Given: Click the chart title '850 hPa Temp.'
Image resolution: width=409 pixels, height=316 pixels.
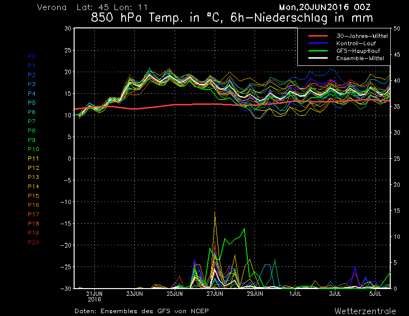Looking at the screenshot, I should point(137,18).
